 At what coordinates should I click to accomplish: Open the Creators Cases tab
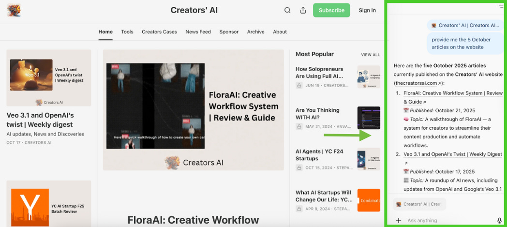click(160, 31)
